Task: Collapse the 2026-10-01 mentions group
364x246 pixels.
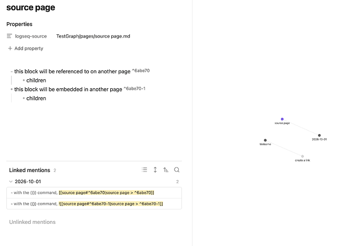Action: 11,182
